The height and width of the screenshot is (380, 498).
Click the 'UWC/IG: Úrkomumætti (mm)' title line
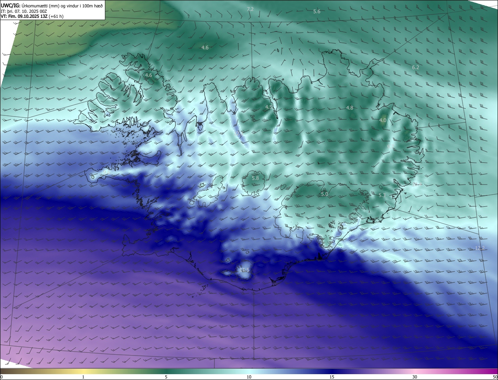pos(52,5)
